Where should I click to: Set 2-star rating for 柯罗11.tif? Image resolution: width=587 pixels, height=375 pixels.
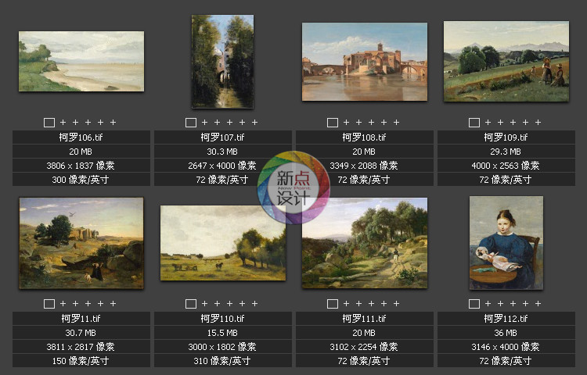pos(76,303)
